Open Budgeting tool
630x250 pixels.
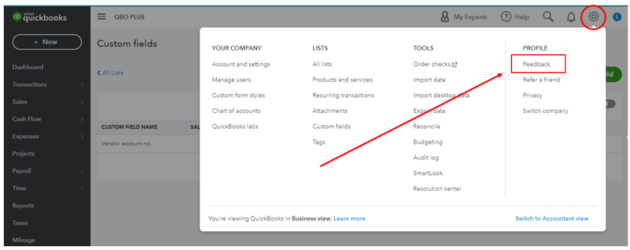[x=428, y=142]
